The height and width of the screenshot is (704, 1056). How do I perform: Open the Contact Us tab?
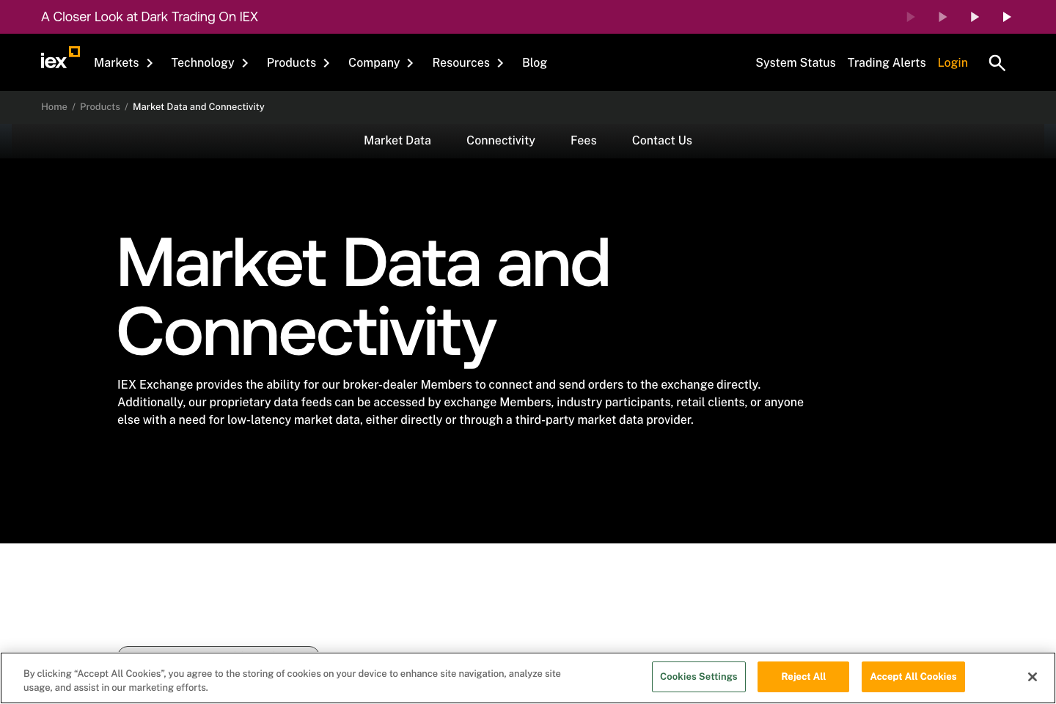click(x=661, y=140)
